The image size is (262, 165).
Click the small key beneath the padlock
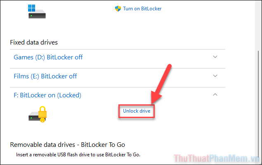click(42, 120)
